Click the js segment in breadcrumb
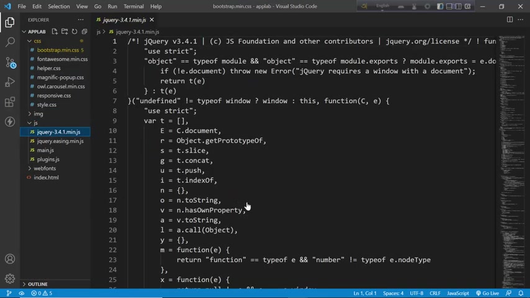530x298 pixels. (98, 32)
